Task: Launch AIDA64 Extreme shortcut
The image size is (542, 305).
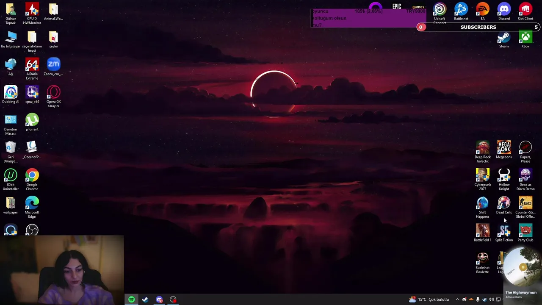Action: (x=32, y=69)
